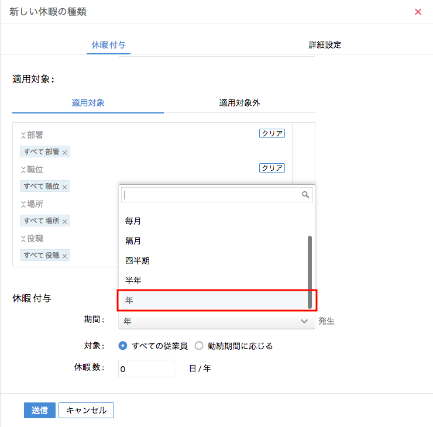The height and width of the screenshot is (427, 433).
Task: Close the new leave type dialog
Action: pos(418,12)
